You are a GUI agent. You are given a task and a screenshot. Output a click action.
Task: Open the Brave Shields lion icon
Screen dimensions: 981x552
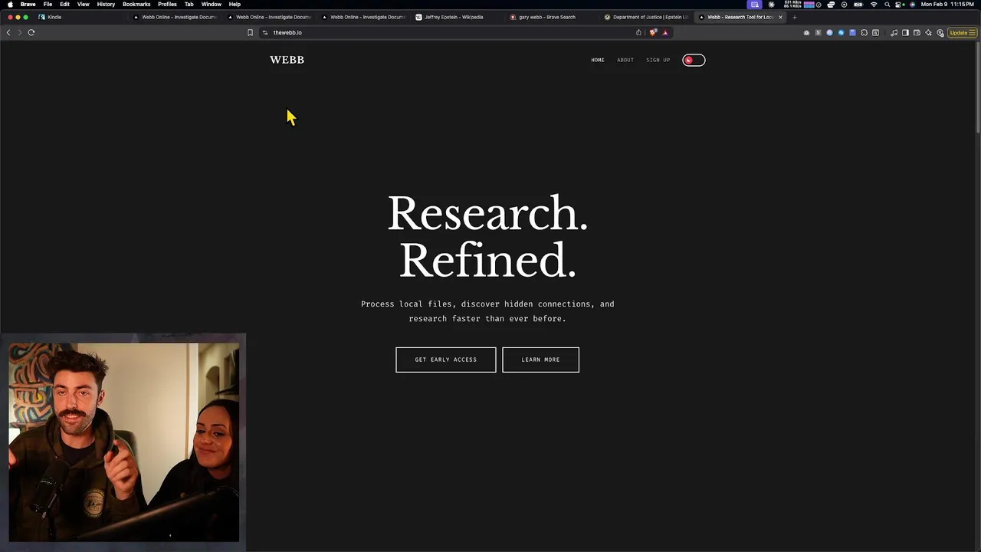pyautogui.click(x=653, y=32)
